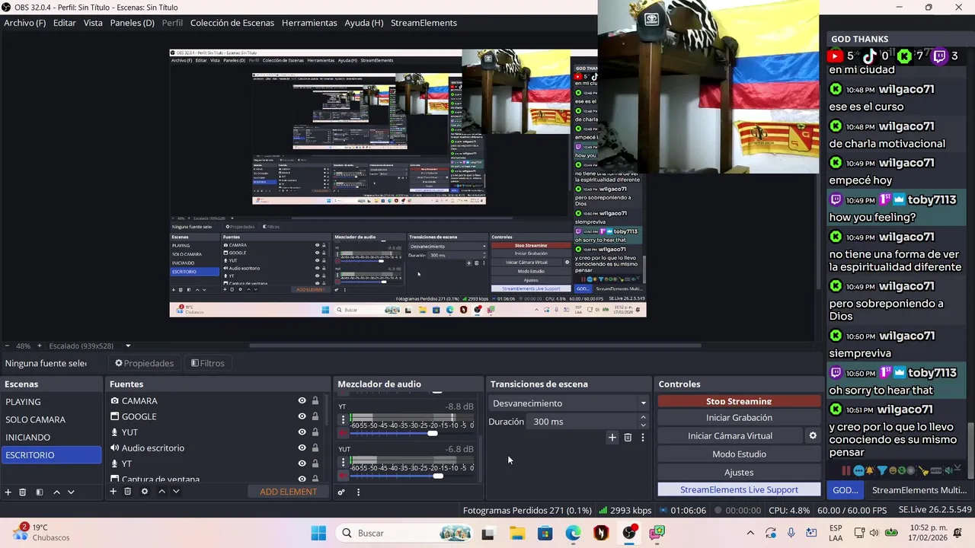975x548 pixels.
Task: Click the chat bell notification icon
Action: (x=869, y=470)
